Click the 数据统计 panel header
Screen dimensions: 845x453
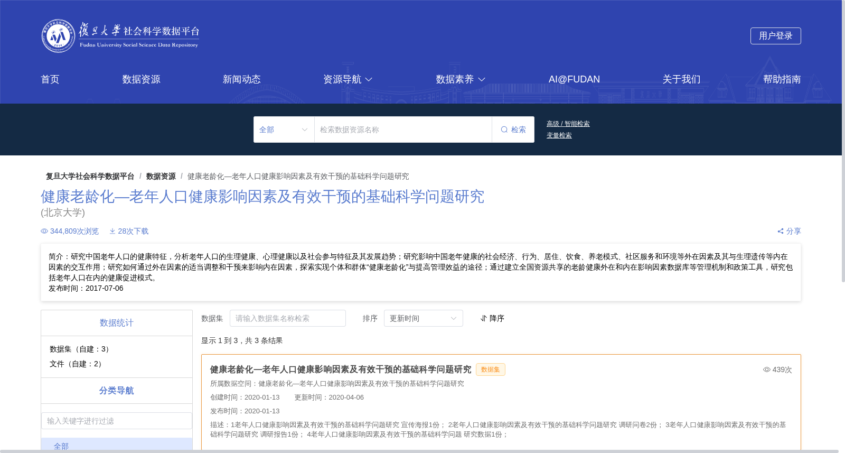tap(117, 323)
